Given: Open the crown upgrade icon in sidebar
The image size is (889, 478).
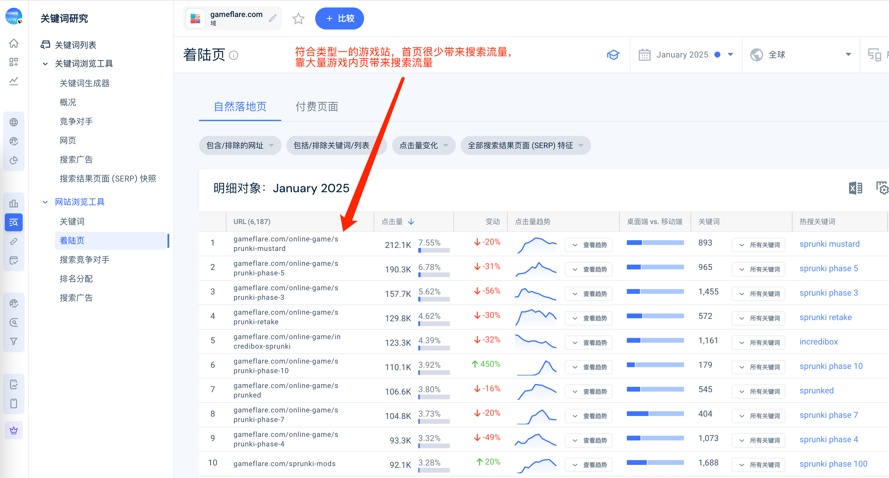Looking at the screenshot, I should [x=14, y=430].
